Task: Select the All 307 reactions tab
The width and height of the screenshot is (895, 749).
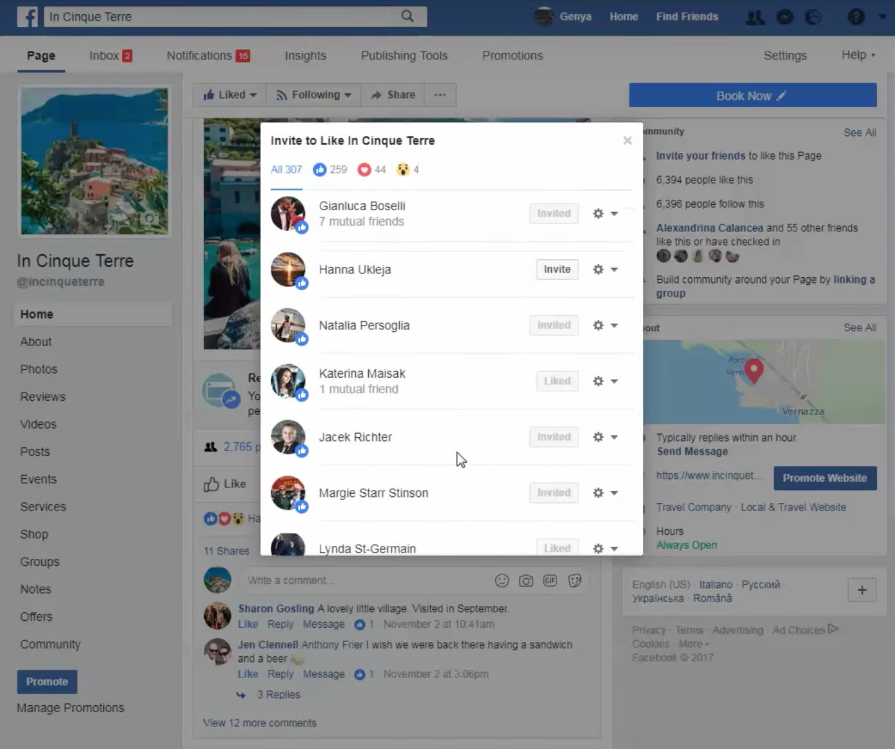Action: click(x=286, y=170)
